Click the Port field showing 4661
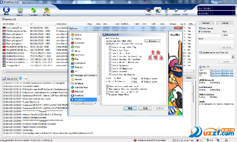This screenshot has height=142, width=237. coord(228,35)
